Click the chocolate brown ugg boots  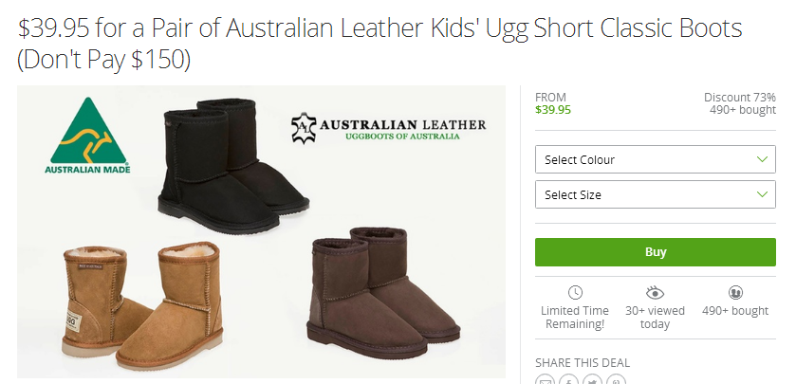click(383, 293)
